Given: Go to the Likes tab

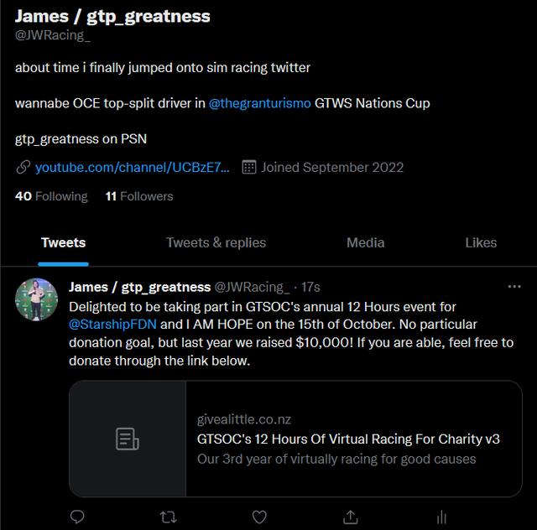Looking at the screenshot, I should [481, 242].
